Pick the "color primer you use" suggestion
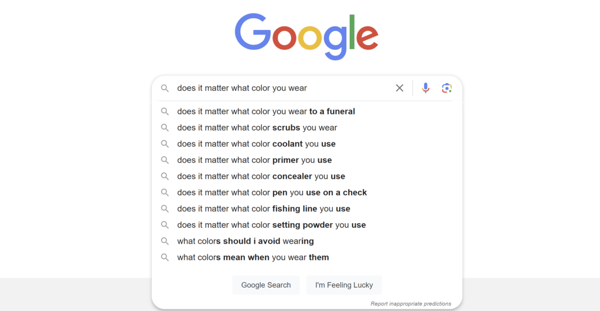This screenshot has width=600, height=311. (x=254, y=160)
